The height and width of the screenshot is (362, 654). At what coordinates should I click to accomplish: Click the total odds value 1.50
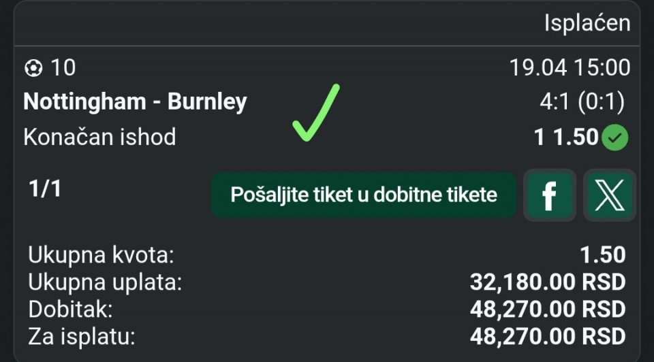pos(602,255)
